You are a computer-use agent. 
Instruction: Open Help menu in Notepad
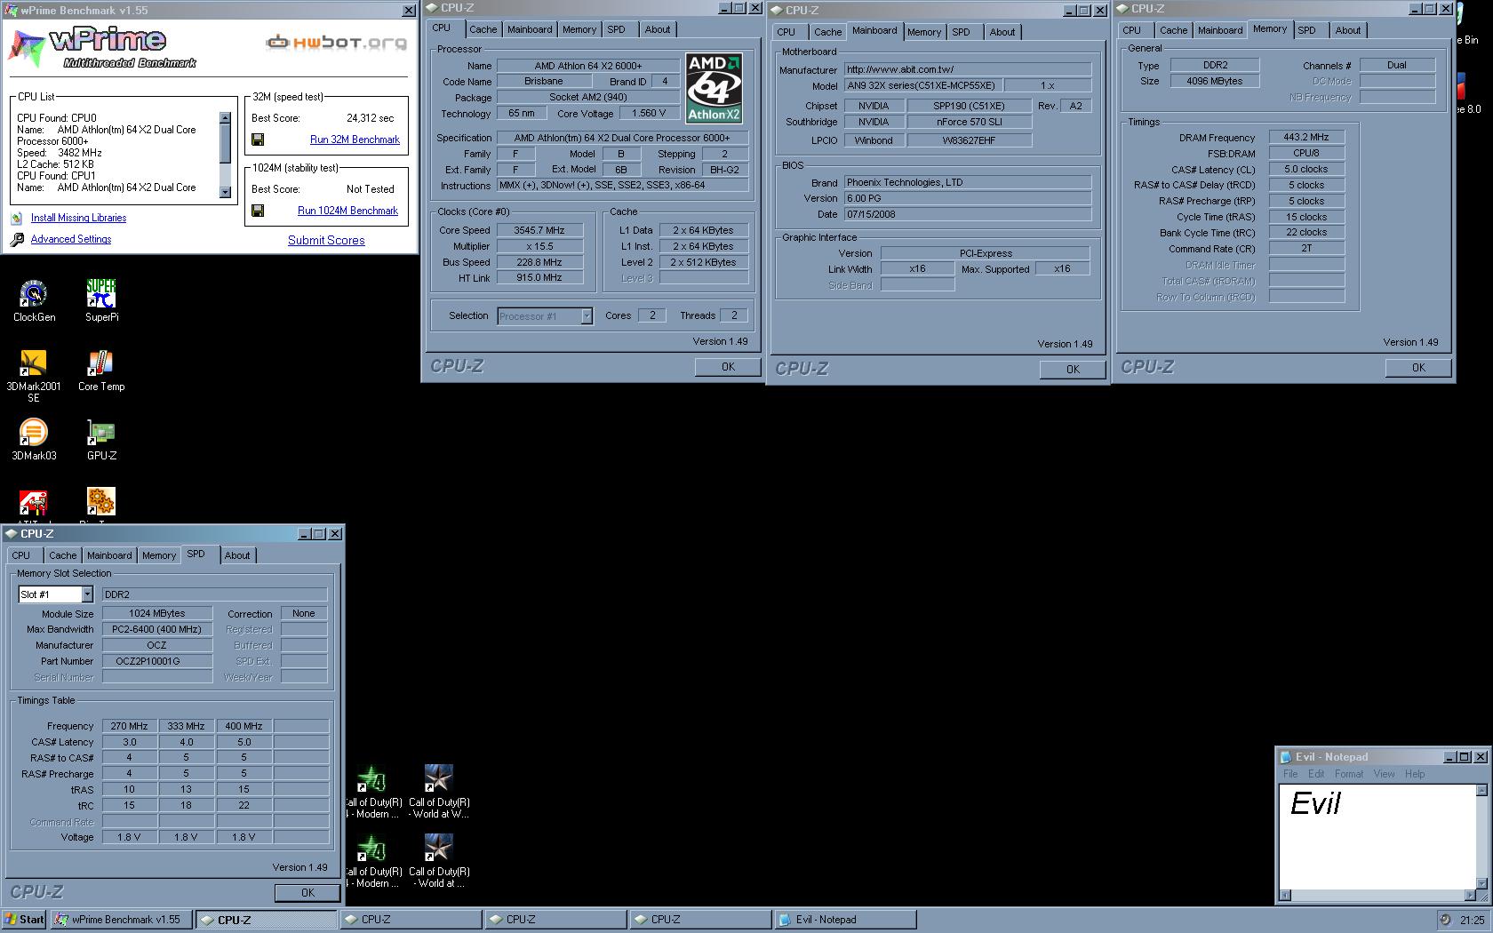1415,774
